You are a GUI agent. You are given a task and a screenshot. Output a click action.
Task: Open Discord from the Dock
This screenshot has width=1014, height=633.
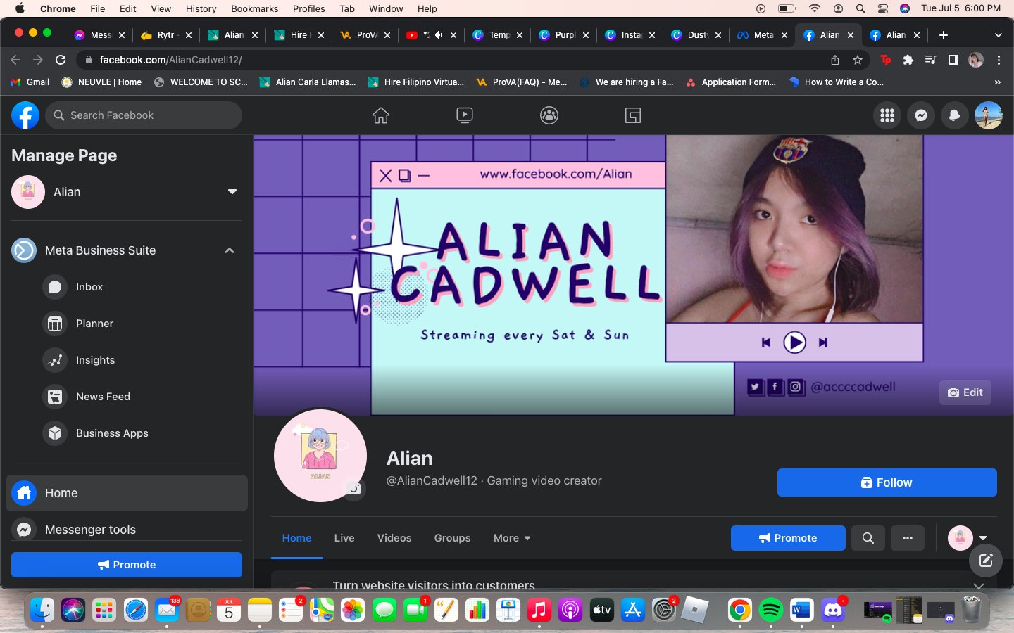tap(833, 610)
